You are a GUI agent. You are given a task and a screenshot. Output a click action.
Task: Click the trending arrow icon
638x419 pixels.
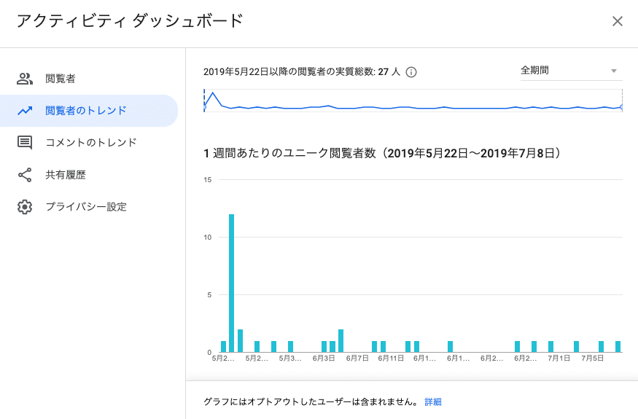coord(24,110)
